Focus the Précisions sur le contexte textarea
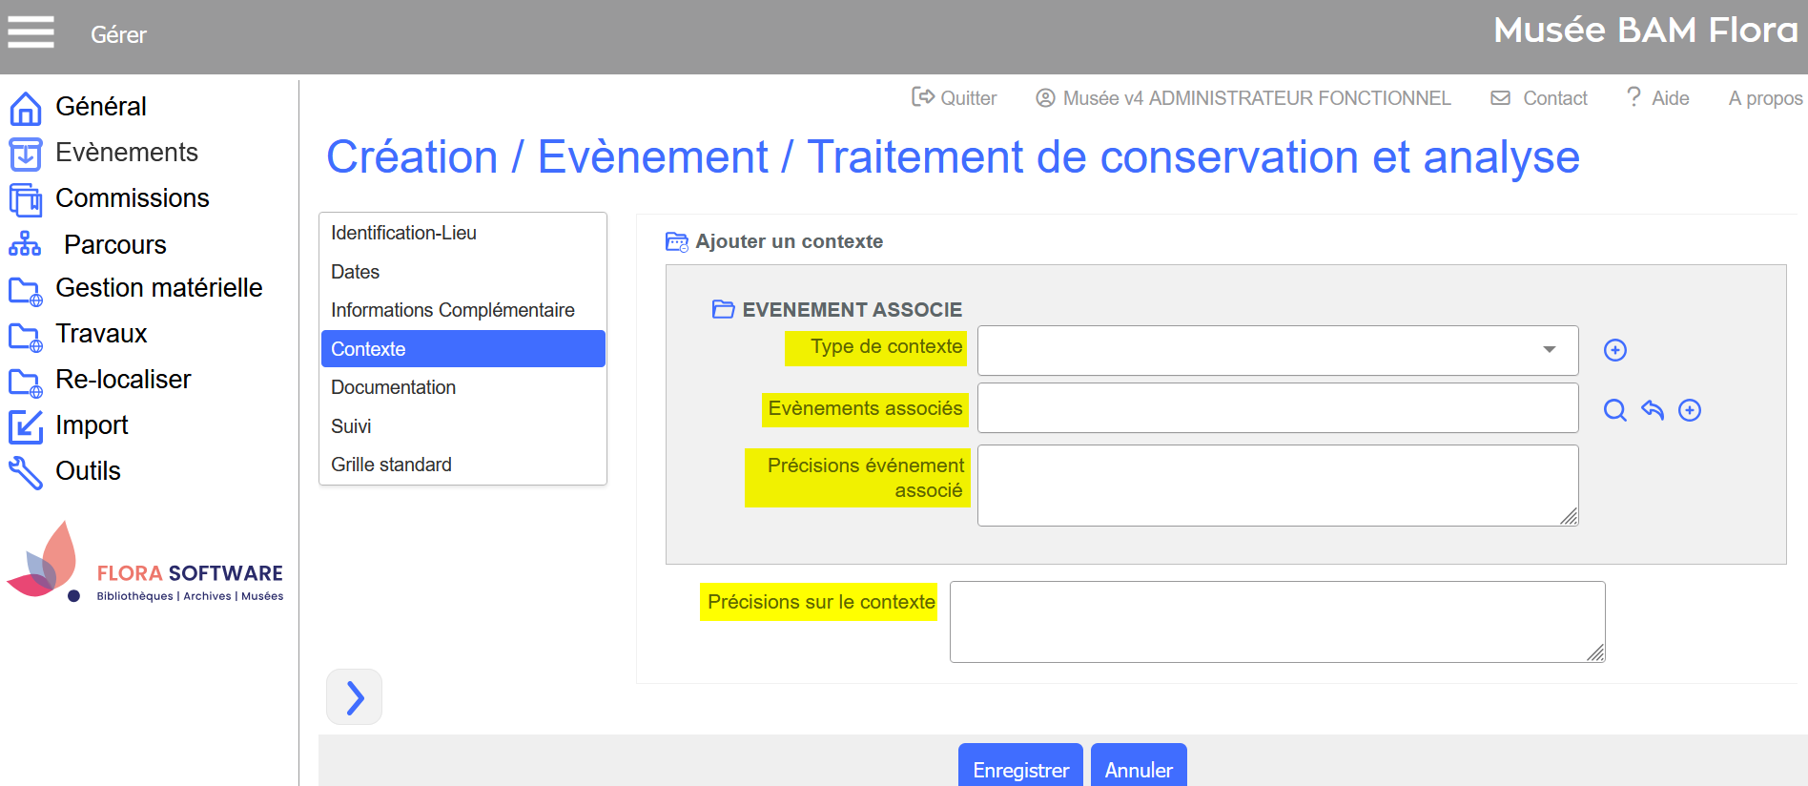Screen dimensions: 1808x786 click(x=1276, y=621)
